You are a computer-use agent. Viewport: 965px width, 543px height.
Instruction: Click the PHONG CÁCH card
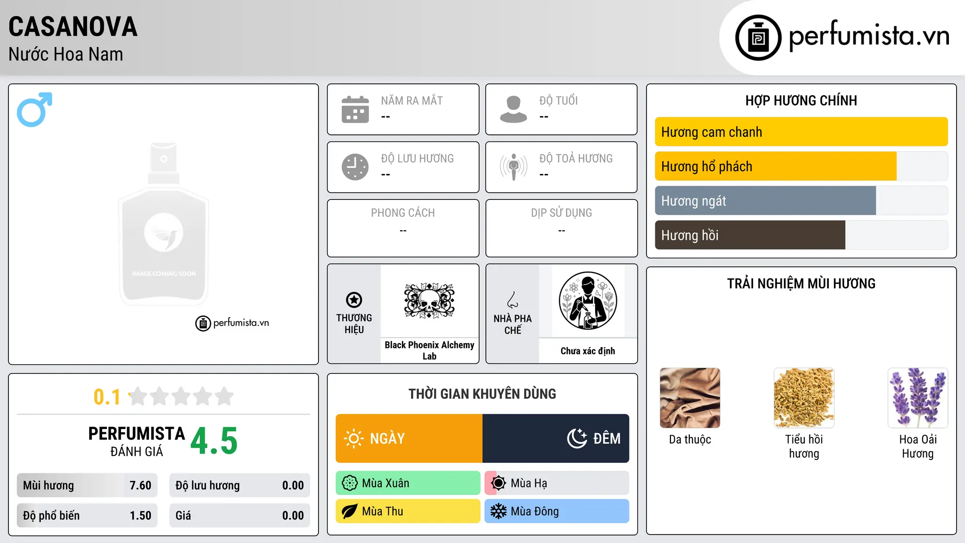point(403,228)
